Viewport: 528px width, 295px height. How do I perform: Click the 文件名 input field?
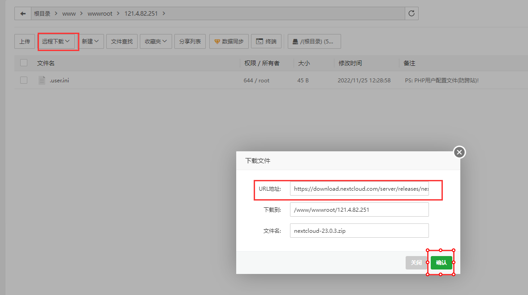[359, 231]
